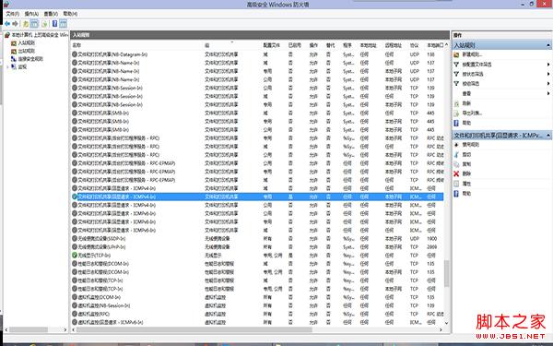The image size is (553, 346).
Task: Click the 禁用规则 action link
Action: 470,145
